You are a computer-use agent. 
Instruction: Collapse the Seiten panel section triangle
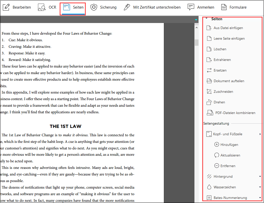pyautogui.click(x=206, y=18)
